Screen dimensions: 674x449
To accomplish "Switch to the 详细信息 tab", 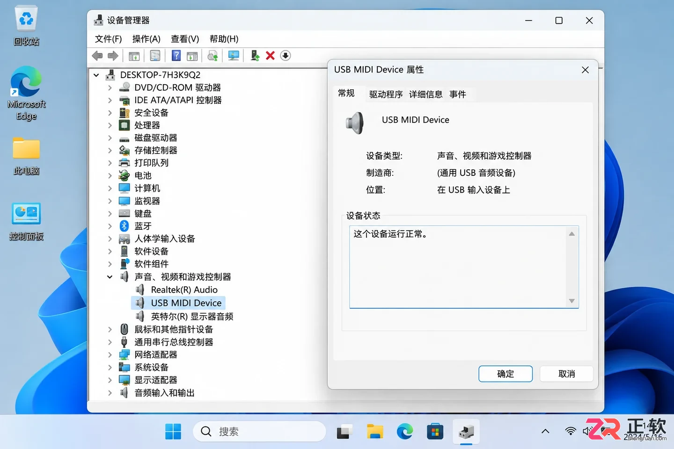I will (x=425, y=94).
